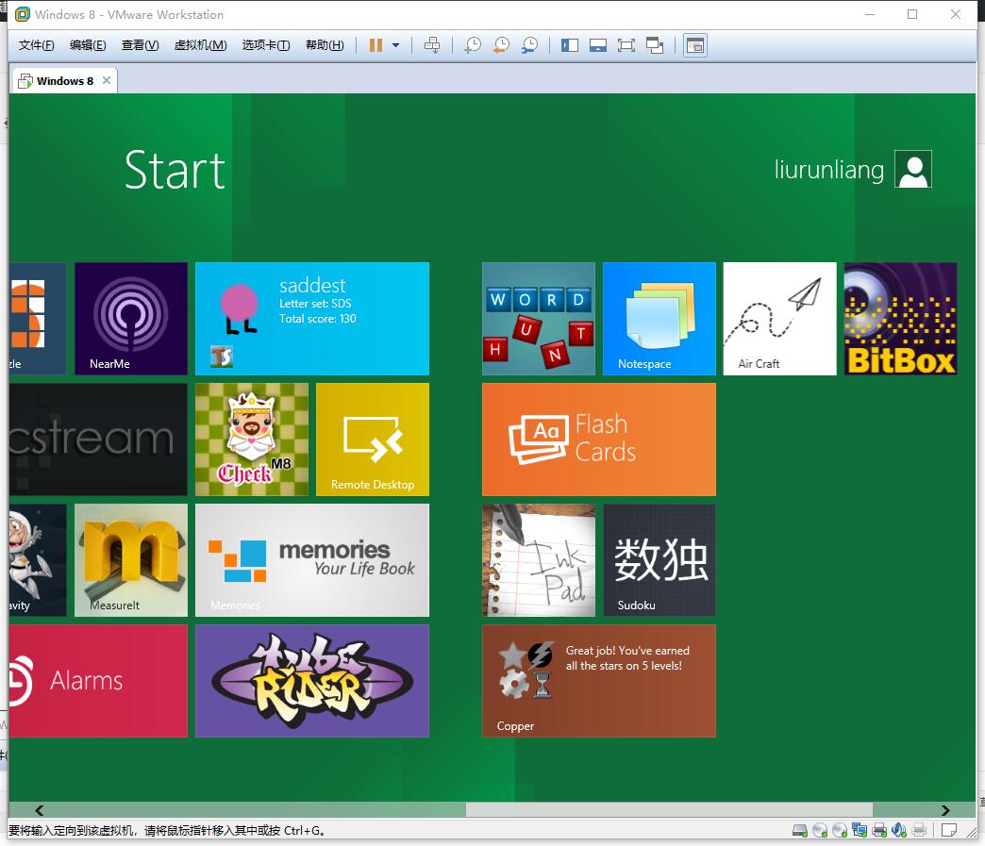
Task: Pause the virtual machine from the toolbar
Action: [x=376, y=45]
